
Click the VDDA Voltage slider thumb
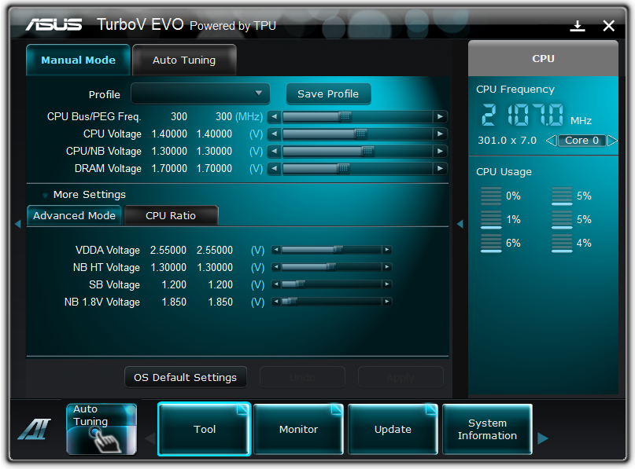coord(338,250)
